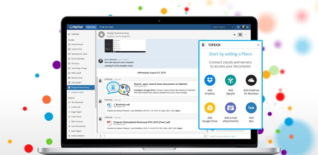Open the user avatar menu
The height and width of the screenshot is (155, 318).
pyautogui.click(x=243, y=27)
